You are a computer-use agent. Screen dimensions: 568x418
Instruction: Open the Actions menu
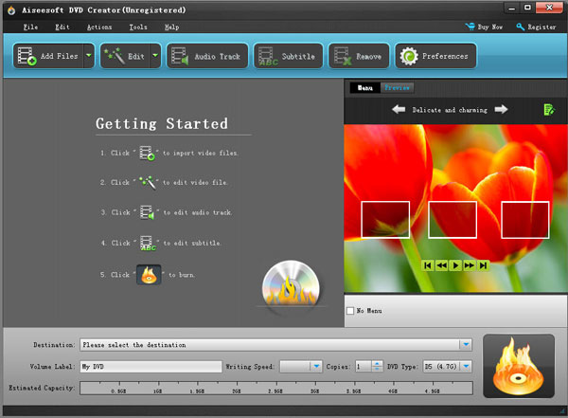[x=98, y=27]
